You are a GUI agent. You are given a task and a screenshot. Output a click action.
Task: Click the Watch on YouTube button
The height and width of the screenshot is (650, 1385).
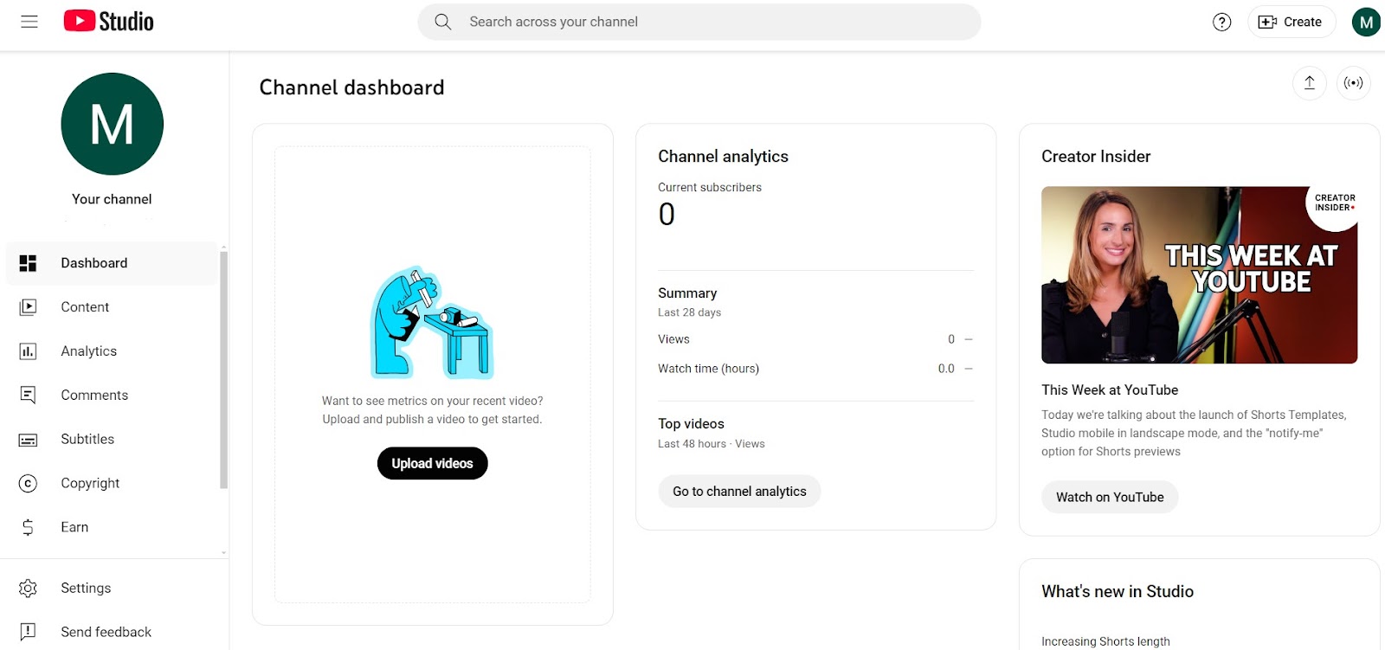[x=1110, y=497]
